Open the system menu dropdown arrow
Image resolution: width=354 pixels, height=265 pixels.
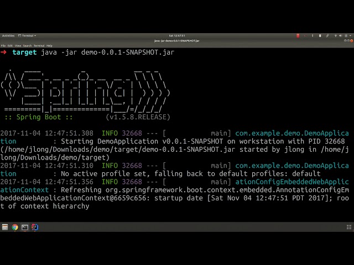click(x=350, y=35)
